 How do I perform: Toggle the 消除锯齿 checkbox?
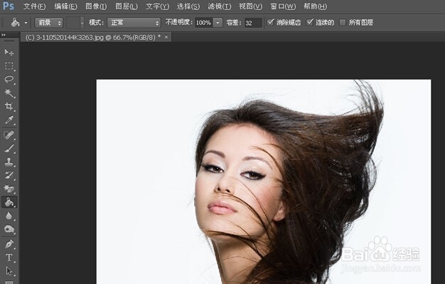[x=270, y=22]
